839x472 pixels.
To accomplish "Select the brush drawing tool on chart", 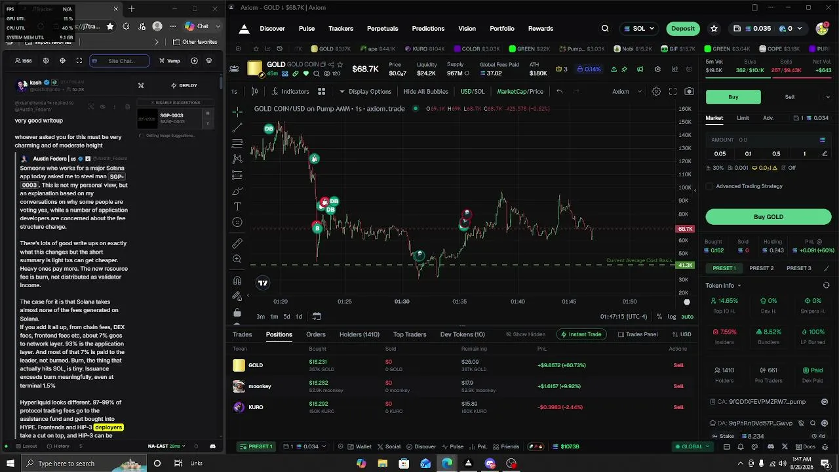I will [x=237, y=191].
